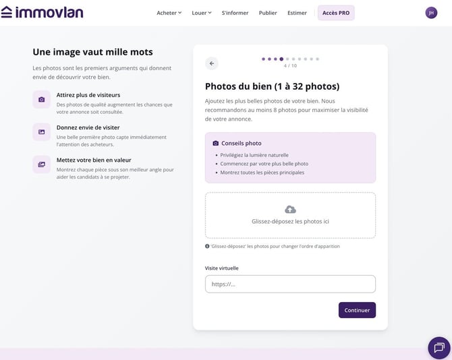This screenshot has width=452, height=360.
Task: Click the back arrow button
Action: pyautogui.click(x=212, y=63)
